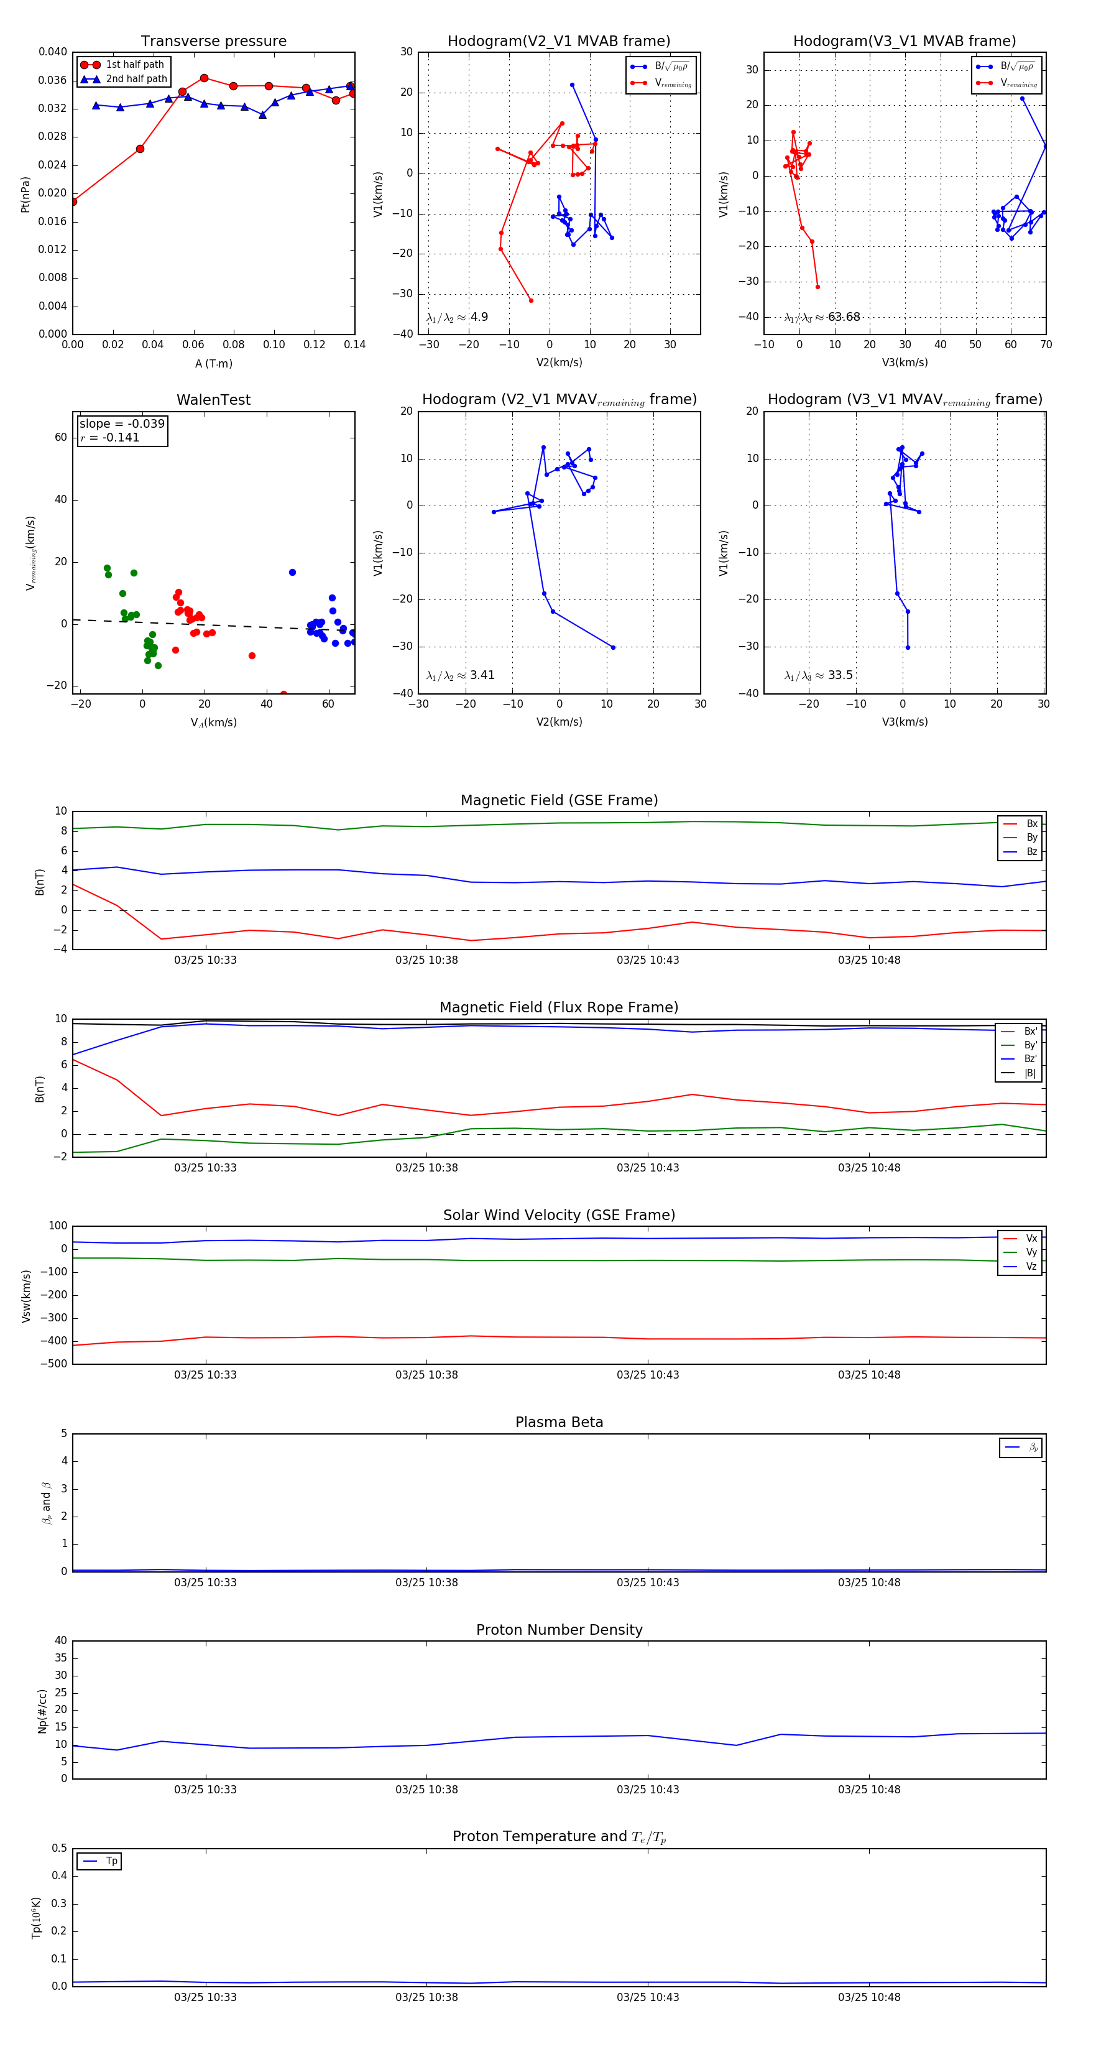
Task: Click "03/25 10:38" tick under Proton Temperature plot
Action: (x=427, y=1997)
